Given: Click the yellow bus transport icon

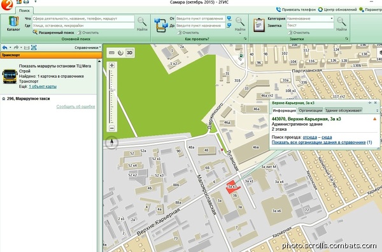Looking at the screenshot, I should pos(10,76).
